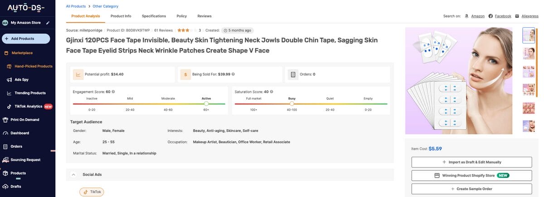This screenshot has width=544, height=197.
Task: Click the Aliexpress search icon
Action: coord(517,16)
